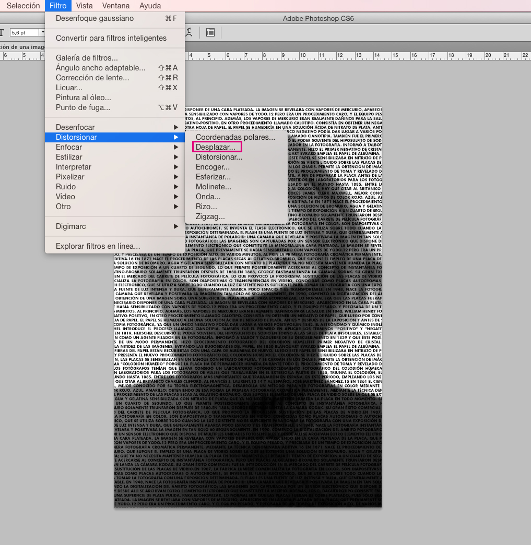
Task: Expand the Desenfocar submenu
Action: [115, 127]
